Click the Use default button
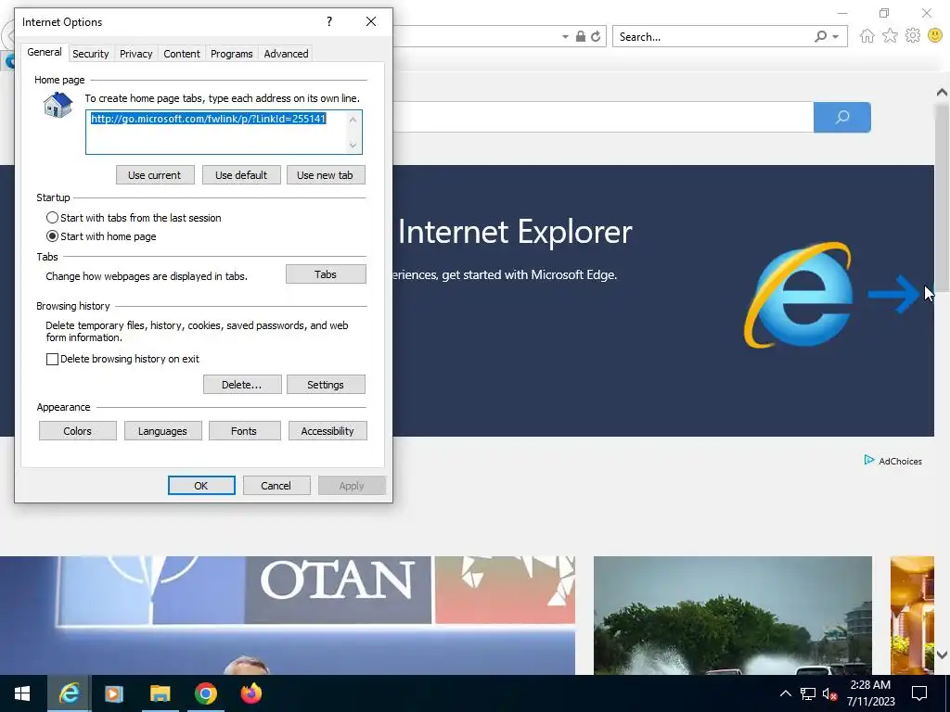This screenshot has width=950, height=712. point(241,175)
